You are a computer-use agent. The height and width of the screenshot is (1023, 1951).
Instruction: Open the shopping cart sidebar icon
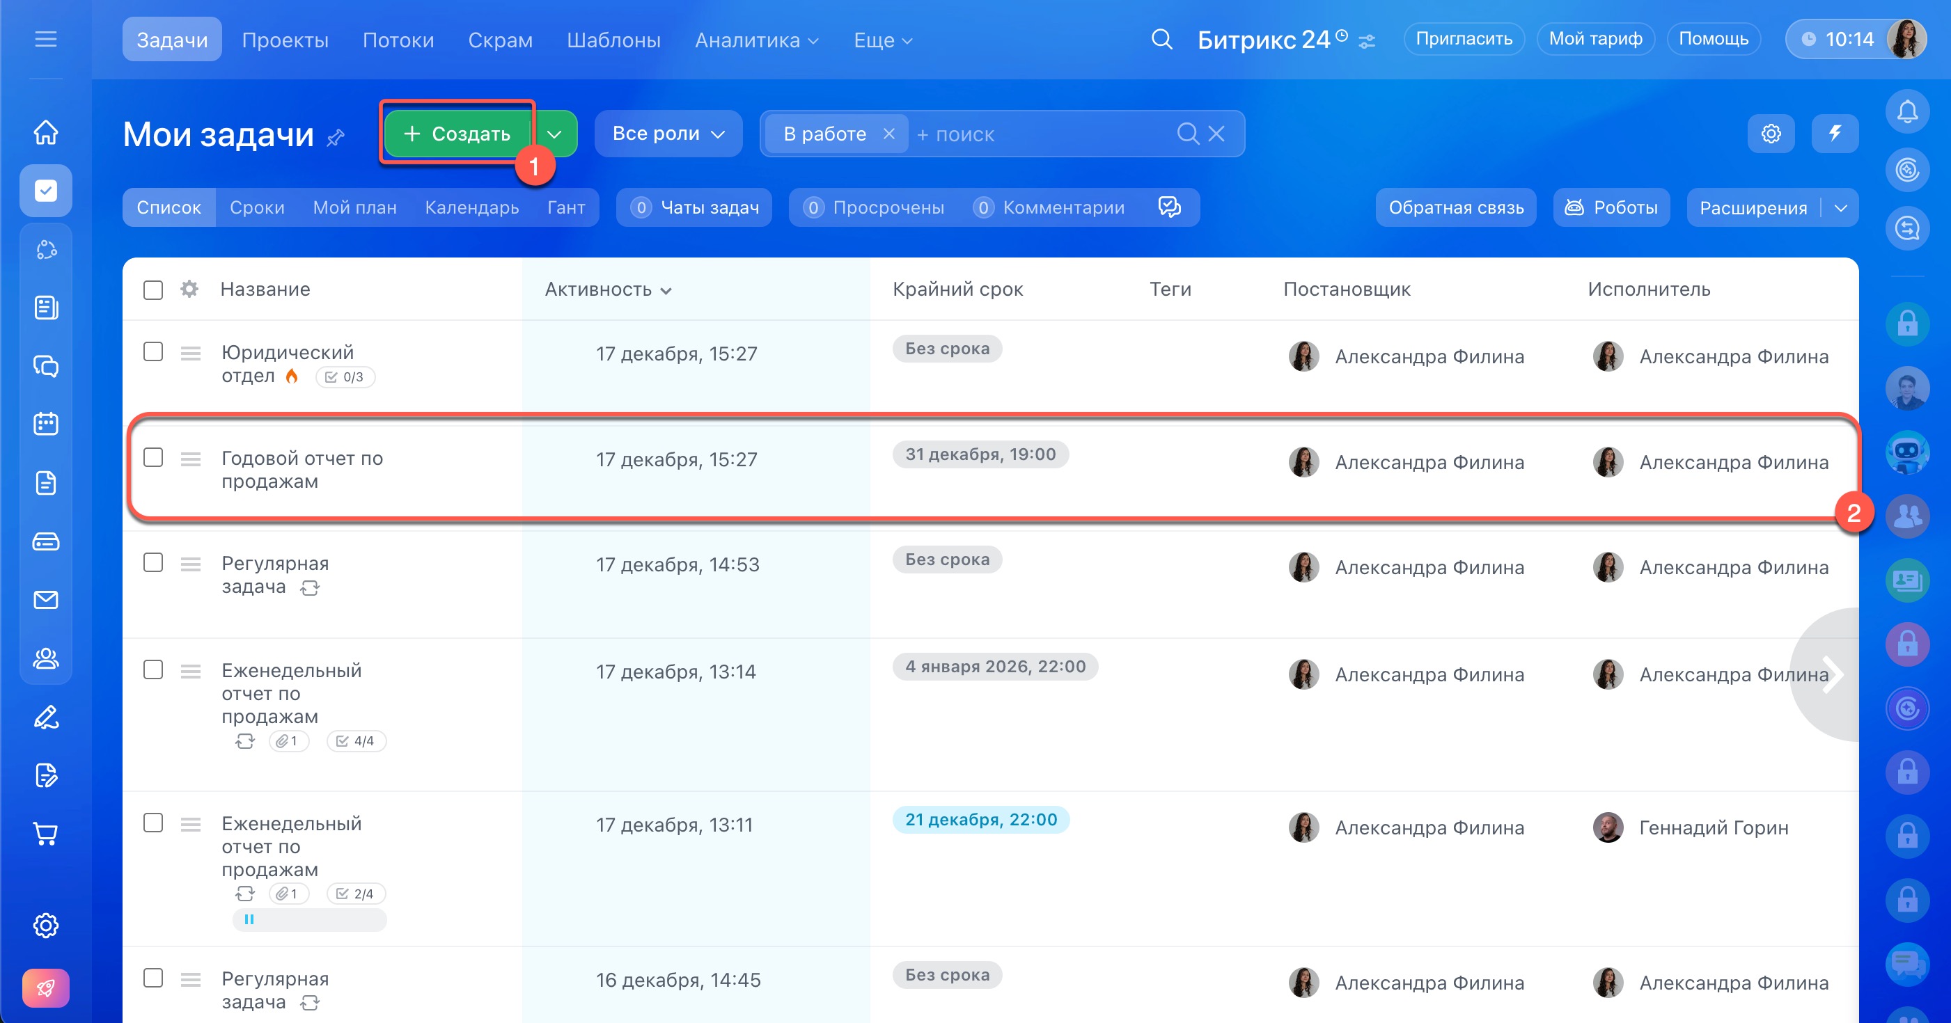(x=46, y=834)
